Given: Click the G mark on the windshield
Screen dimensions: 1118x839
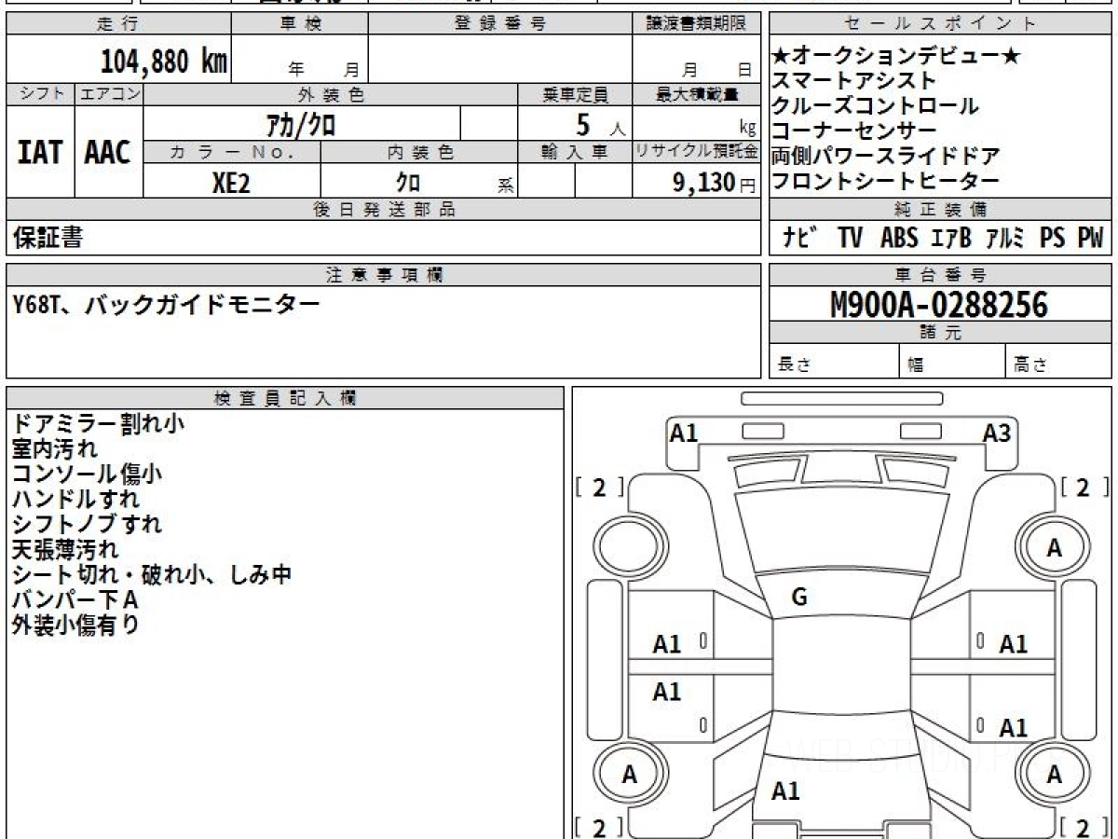Looking at the screenshot, I should 798,598.
